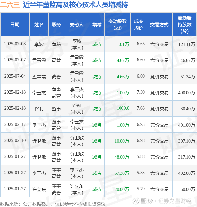This screenshot has height=207, width=197.
Task: Click average price 6.98
Action: 141,141
